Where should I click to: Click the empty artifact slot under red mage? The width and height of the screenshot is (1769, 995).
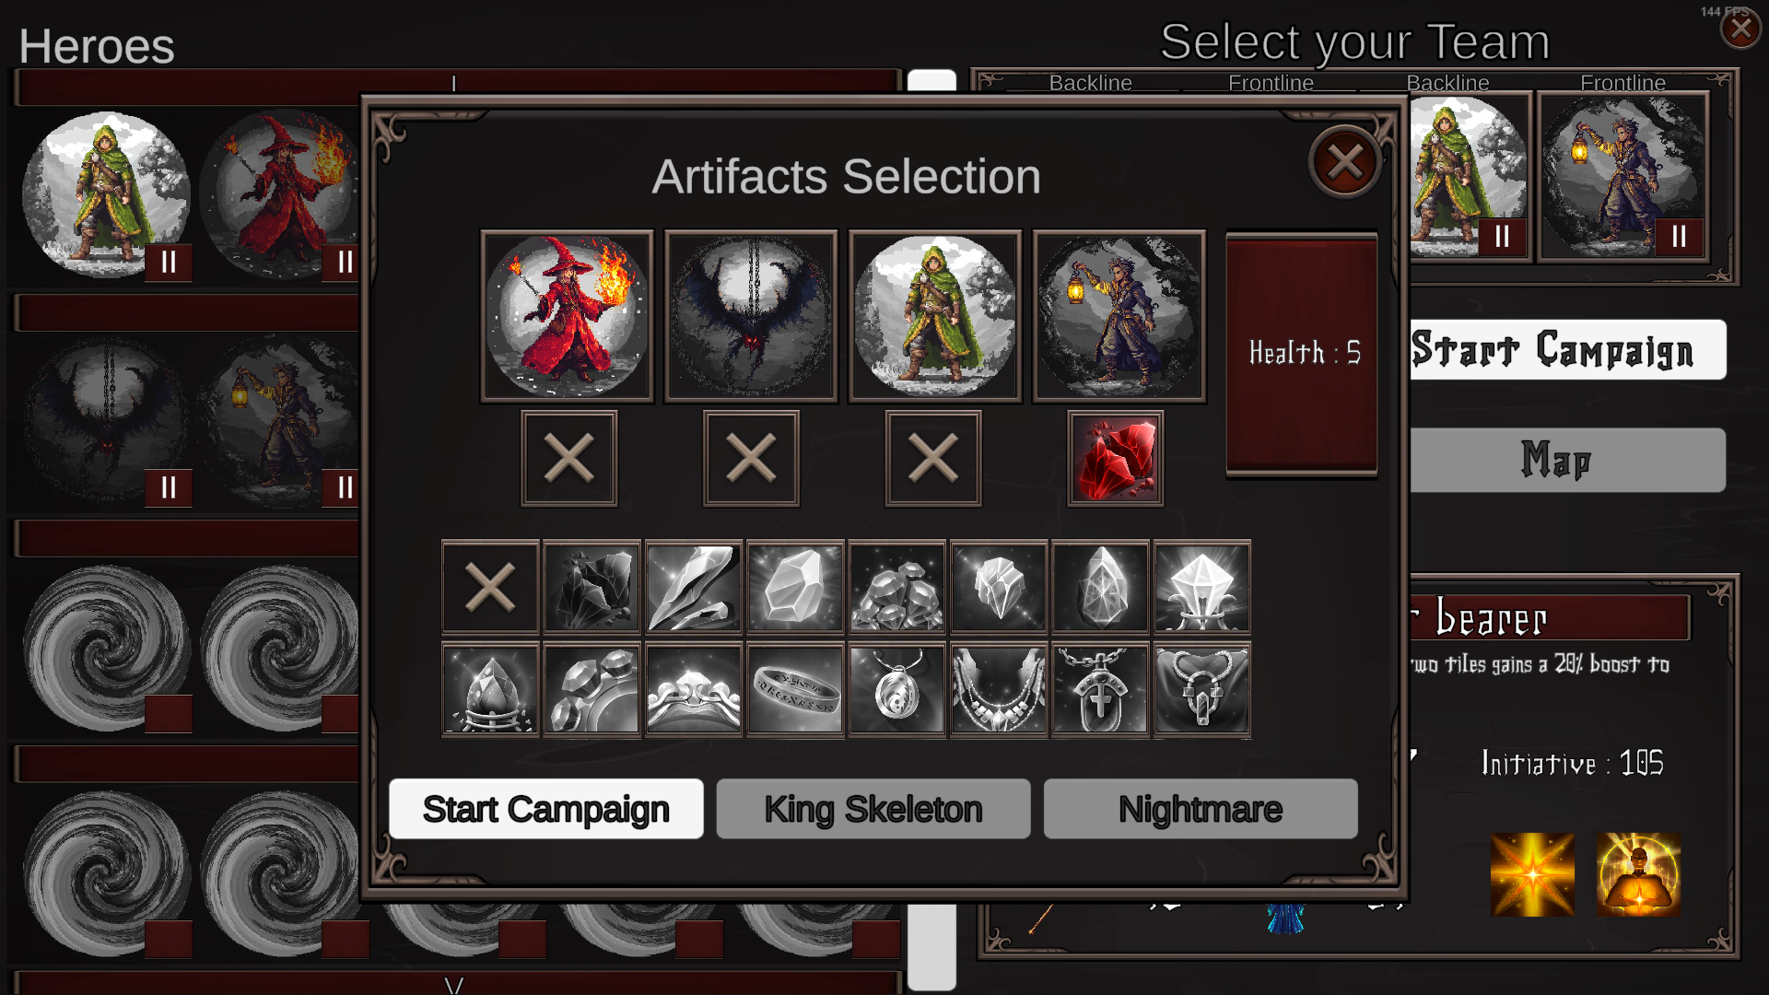coord(568,458)
